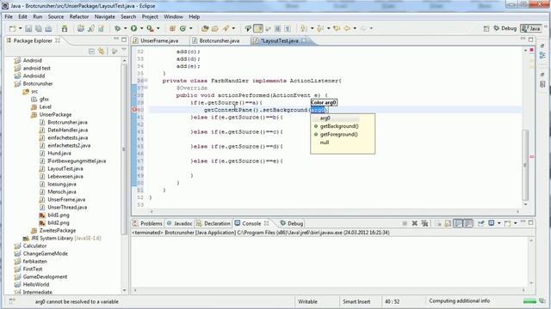
Task: Click the Next Annotation arrow icon
Action: (x=304, y=28)
